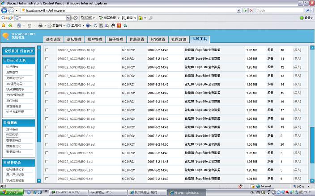
Task: Open the zoom level 100% dropdown
Action: [309, 186]
